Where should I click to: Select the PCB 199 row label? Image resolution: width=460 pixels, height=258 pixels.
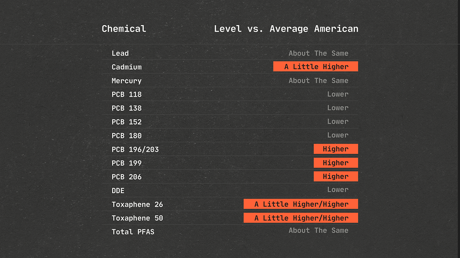point(126,163)
